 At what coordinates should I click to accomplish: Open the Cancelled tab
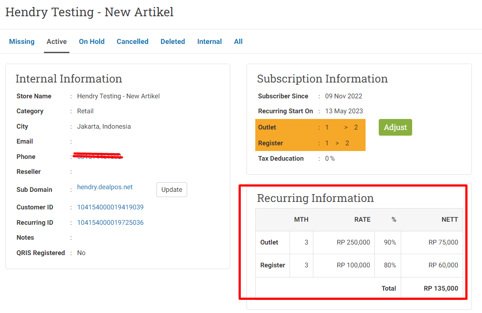coord(133,41)
